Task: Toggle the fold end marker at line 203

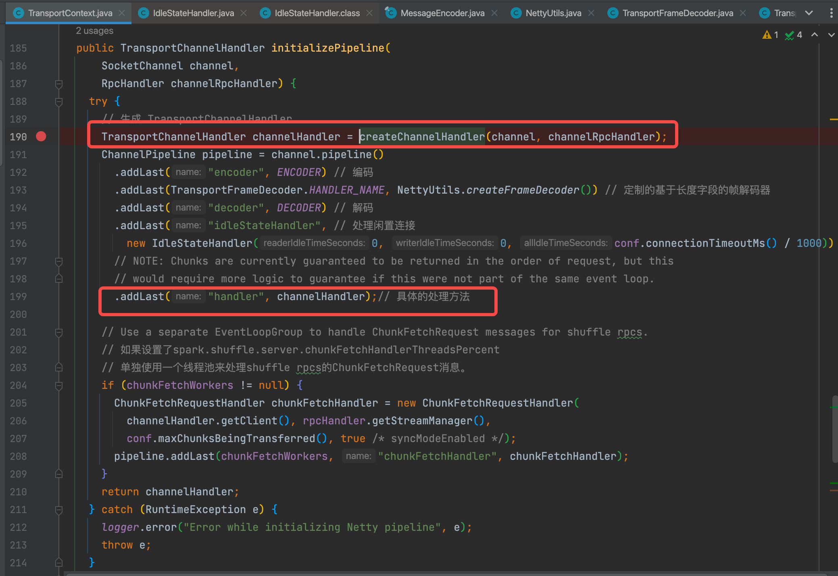Action: tap(59, 367)
